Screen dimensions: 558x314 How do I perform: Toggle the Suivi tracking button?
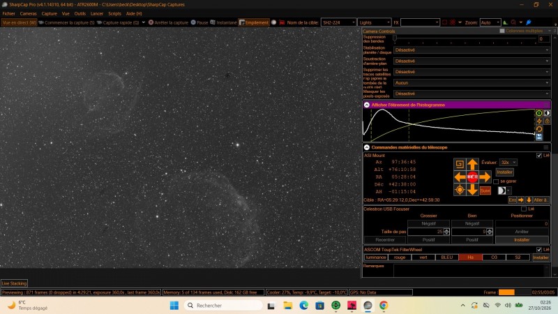[x=485, y=190]
